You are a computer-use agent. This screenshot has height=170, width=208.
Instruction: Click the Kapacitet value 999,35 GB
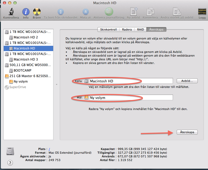(x=142, y=149)
